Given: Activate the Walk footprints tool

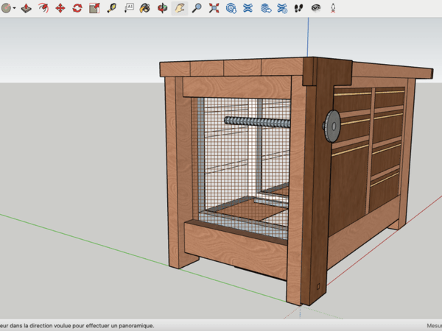Looking at the screenshot, I should click(x=298, y=8).
